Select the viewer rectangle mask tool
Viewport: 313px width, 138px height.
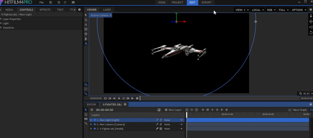click(86, 29)
